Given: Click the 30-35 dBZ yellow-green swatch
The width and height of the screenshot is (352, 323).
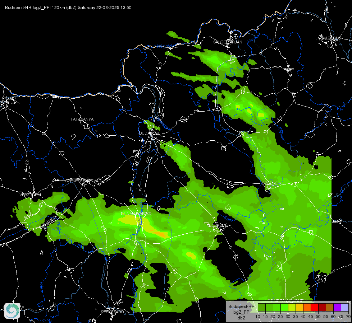Looking at the screenshot, I should tap(292, 308).
